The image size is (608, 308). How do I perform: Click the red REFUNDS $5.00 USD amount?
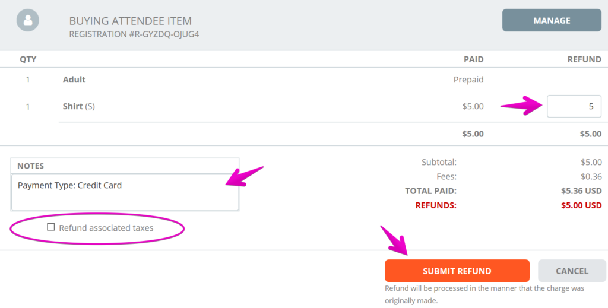point(581,205)
